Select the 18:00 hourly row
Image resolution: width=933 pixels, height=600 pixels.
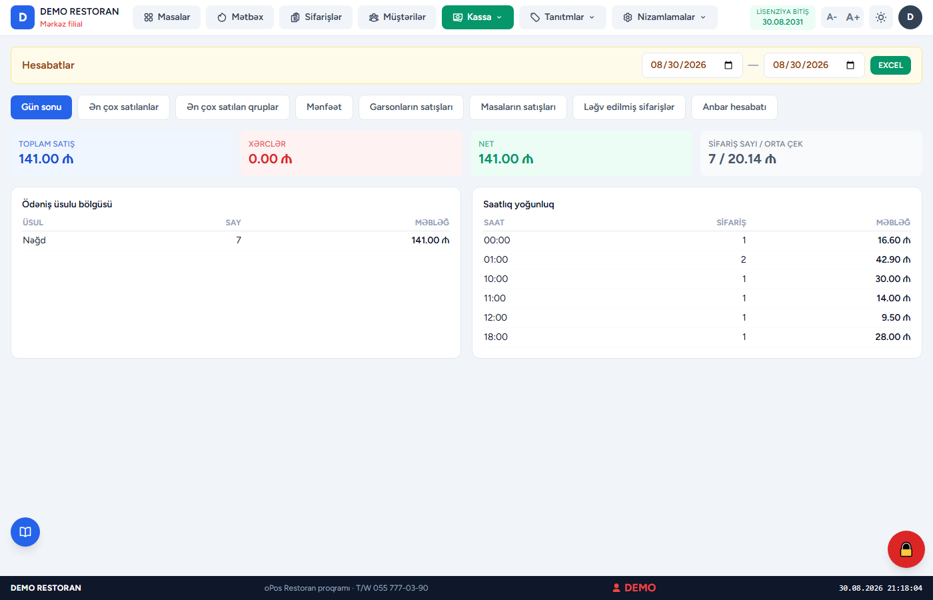(x=697, y=337)
